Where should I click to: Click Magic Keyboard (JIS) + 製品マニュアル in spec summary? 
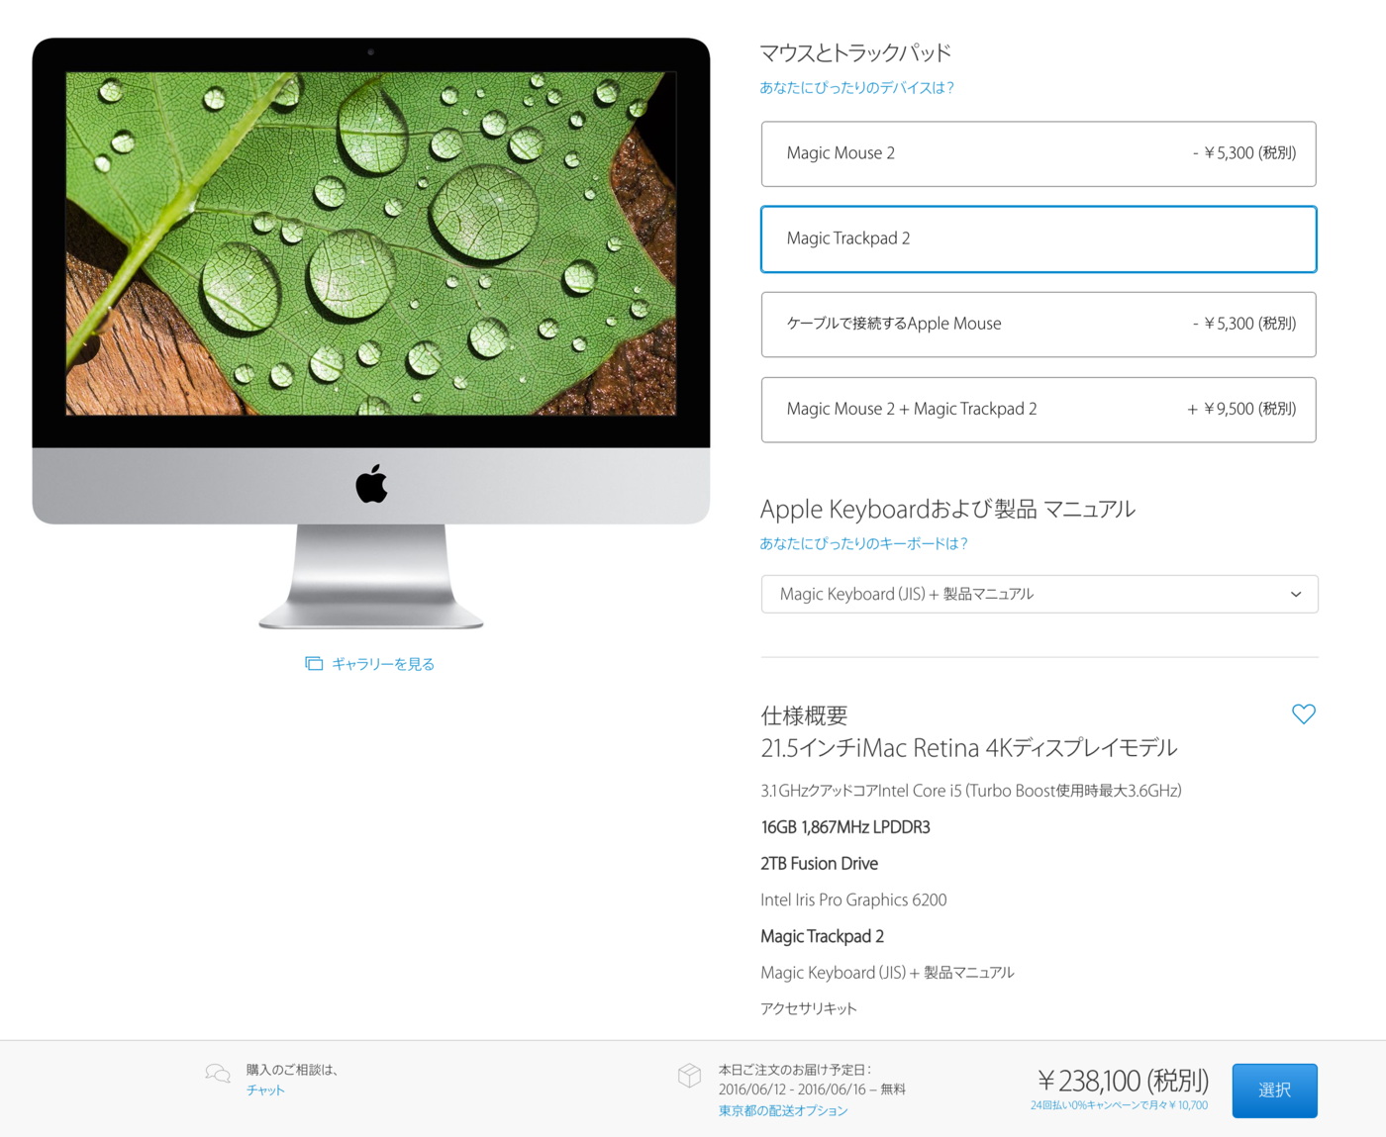(887, 973)
